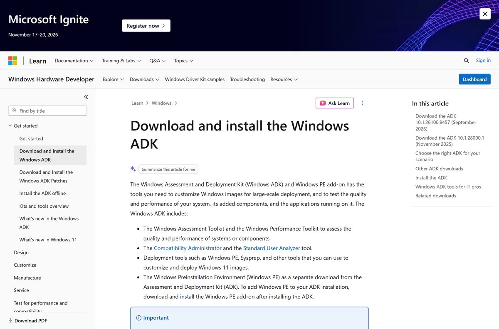Screen dimensions: 499x329
Task: Open the Get started sub-item
Action: (31, 138)
